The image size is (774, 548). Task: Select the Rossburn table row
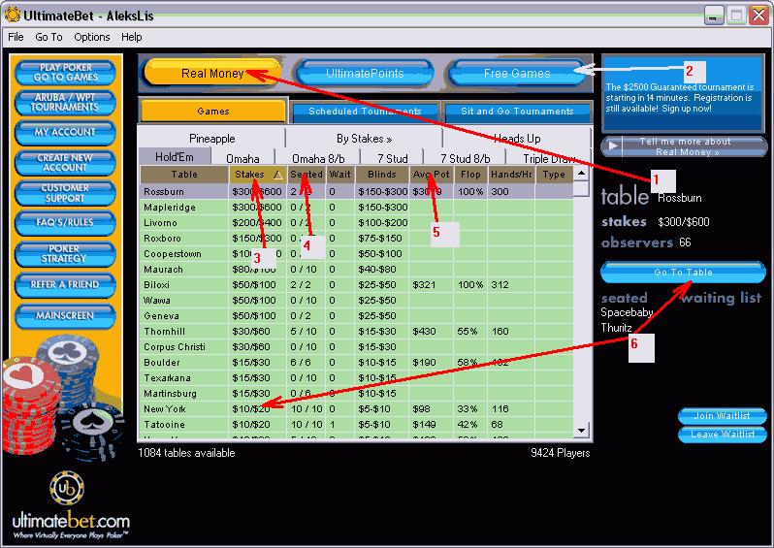click(356, 191)
